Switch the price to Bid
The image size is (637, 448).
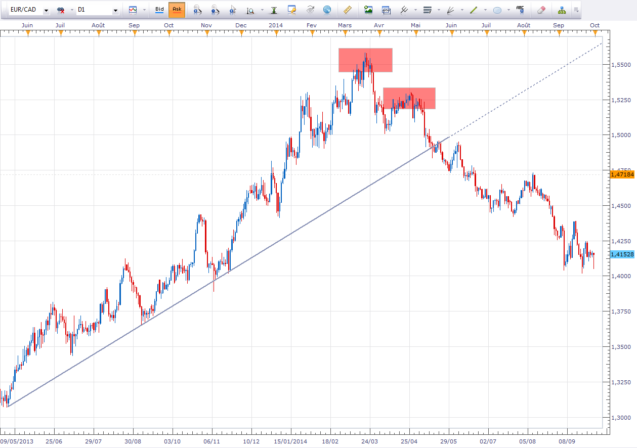pos(159,10)
